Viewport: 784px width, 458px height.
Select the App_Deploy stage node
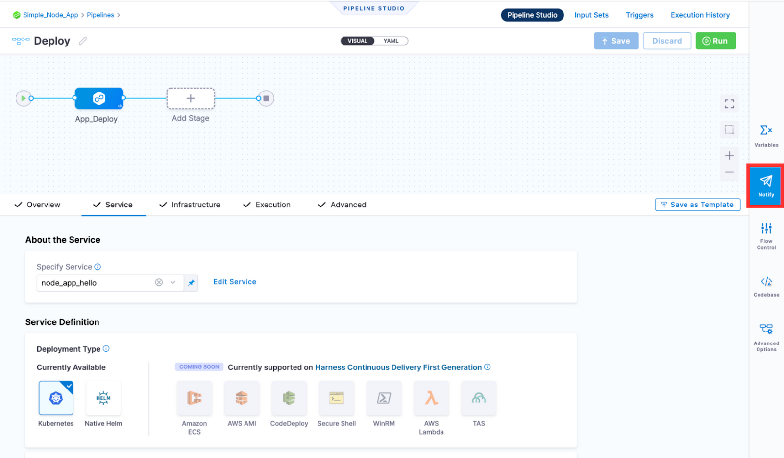(99, 98)
